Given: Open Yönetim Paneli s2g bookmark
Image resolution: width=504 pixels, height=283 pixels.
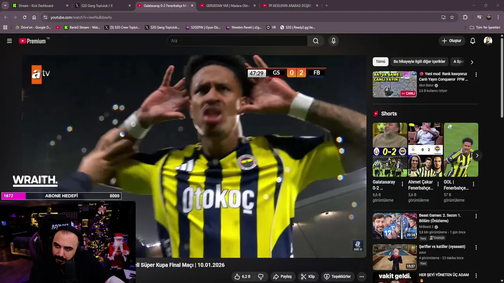Looking at the screenshot, I should pos(244,28).
